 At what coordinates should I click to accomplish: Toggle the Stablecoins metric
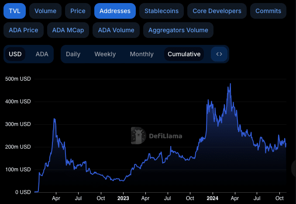(162, 10)
